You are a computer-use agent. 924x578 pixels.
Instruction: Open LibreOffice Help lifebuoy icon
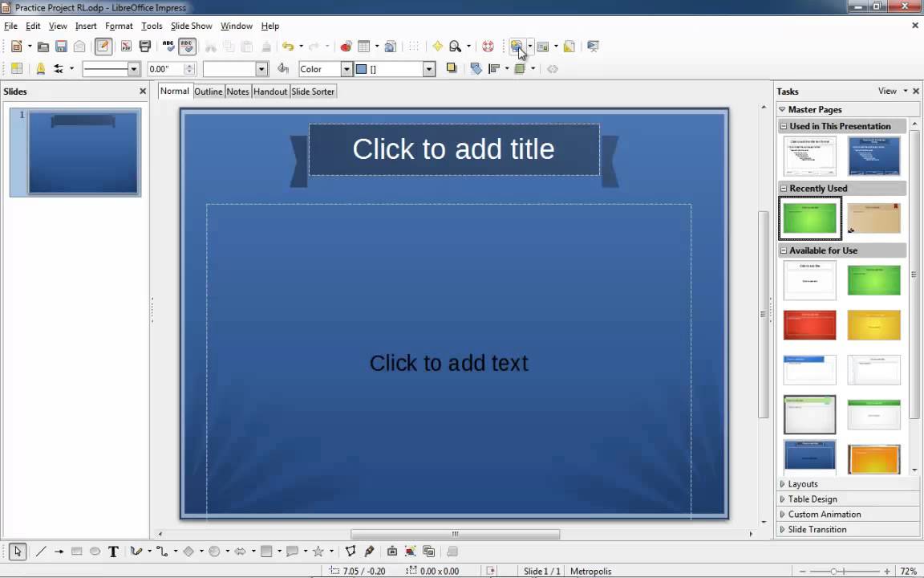(x=488, y=47)
